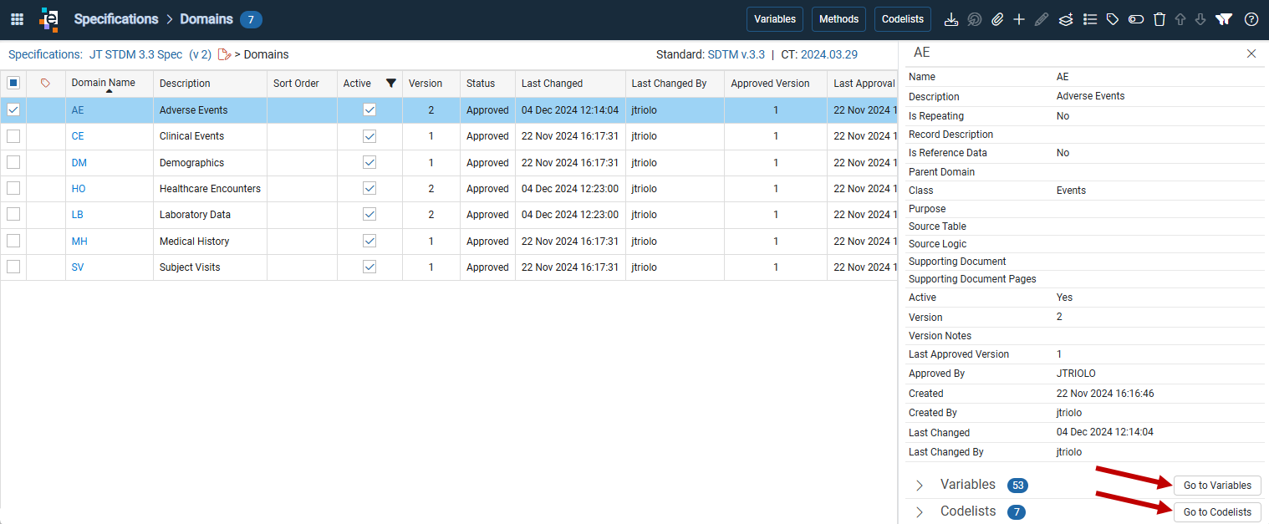Open the MH domain link
This screenshot has height=524, width=1269.
click(79, 242)
